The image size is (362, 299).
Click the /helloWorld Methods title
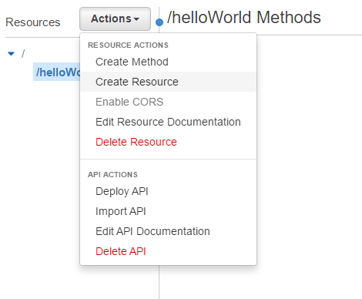click(244, 17)
